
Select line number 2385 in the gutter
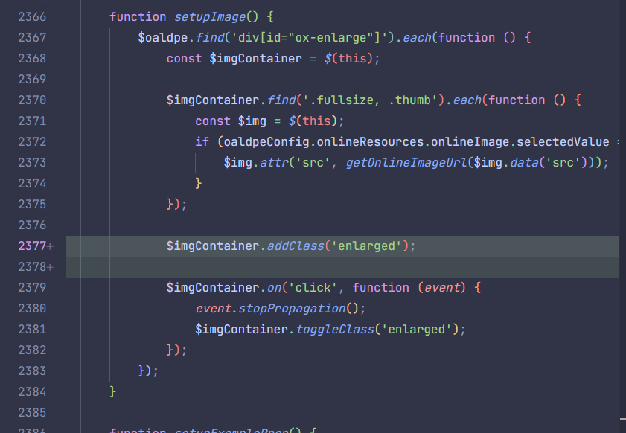click(x=32, y=412)
